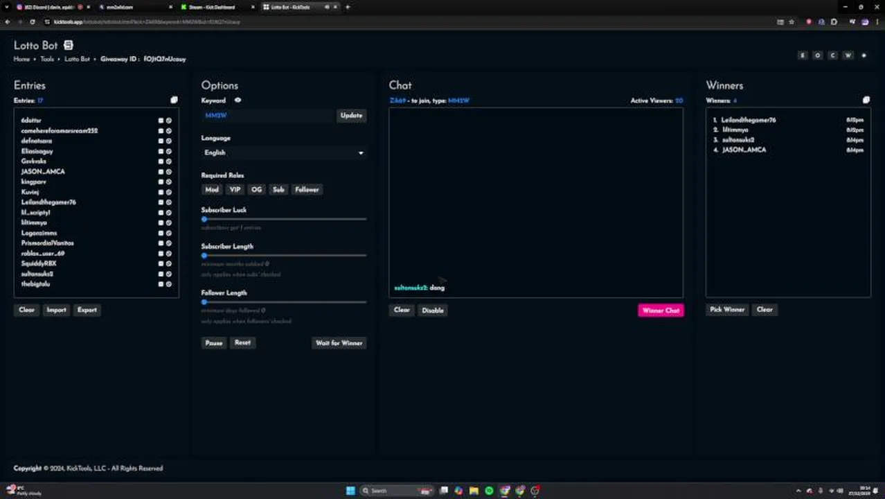885x499 pixels.
Task: Click the square icon for Leilandthegamer76 entry
Action: point(161,202)
